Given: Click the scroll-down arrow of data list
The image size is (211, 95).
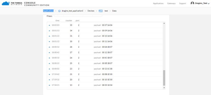Looking at the screenshot, I should [164, 88].
